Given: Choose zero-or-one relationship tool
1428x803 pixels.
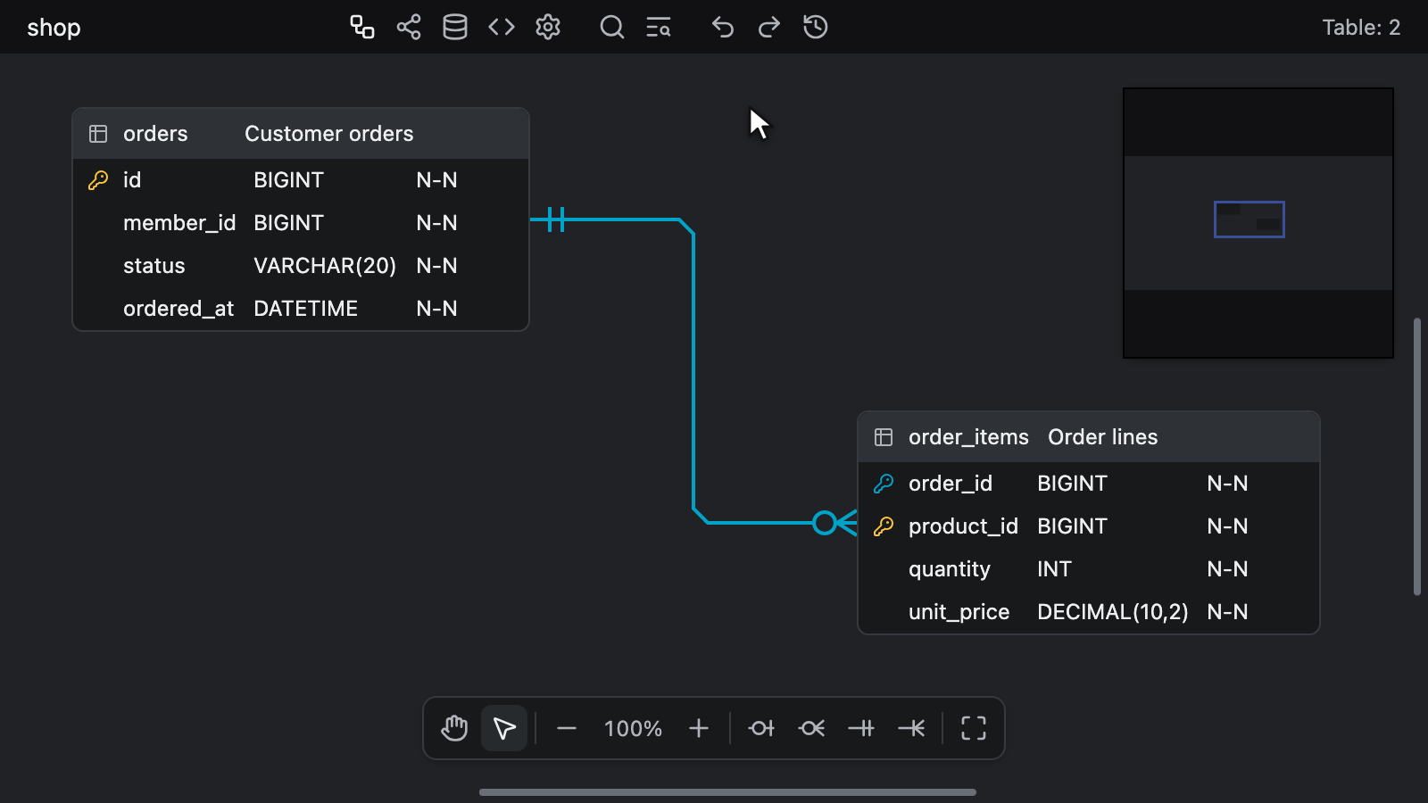Looking at the screenshot, I should click(x=761, y=728).
